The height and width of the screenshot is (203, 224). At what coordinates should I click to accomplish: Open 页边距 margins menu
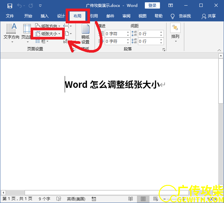coord(27,33)
